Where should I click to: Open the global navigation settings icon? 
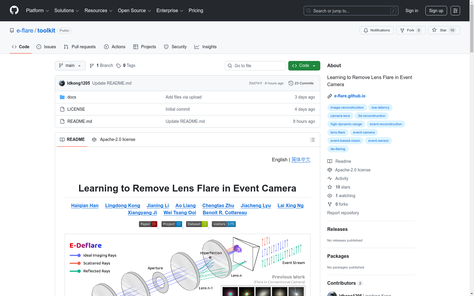(455, 11)
